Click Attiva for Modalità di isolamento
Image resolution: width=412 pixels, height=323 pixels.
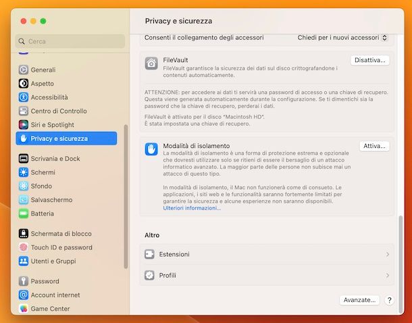(x=374, y=146)
